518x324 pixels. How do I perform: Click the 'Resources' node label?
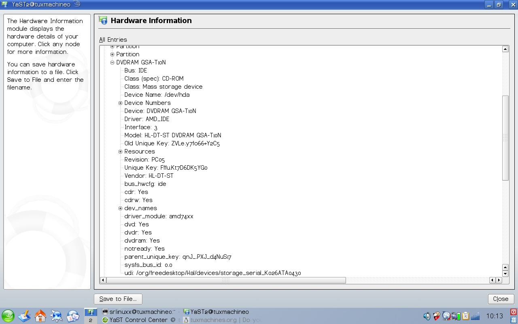pyautogui.click(x=140, y=151)
